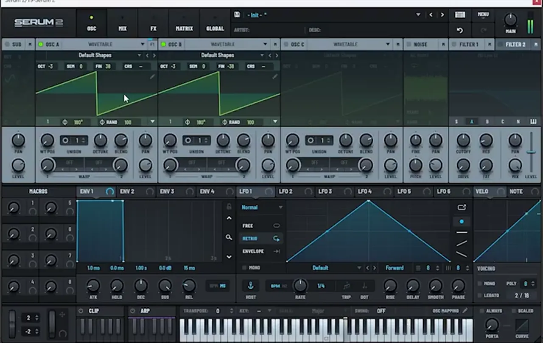Click the keyboard tracking icon in Filter 1
This screenshot has width=543, height=343.
pyautogui.click(x=533, y=122)
